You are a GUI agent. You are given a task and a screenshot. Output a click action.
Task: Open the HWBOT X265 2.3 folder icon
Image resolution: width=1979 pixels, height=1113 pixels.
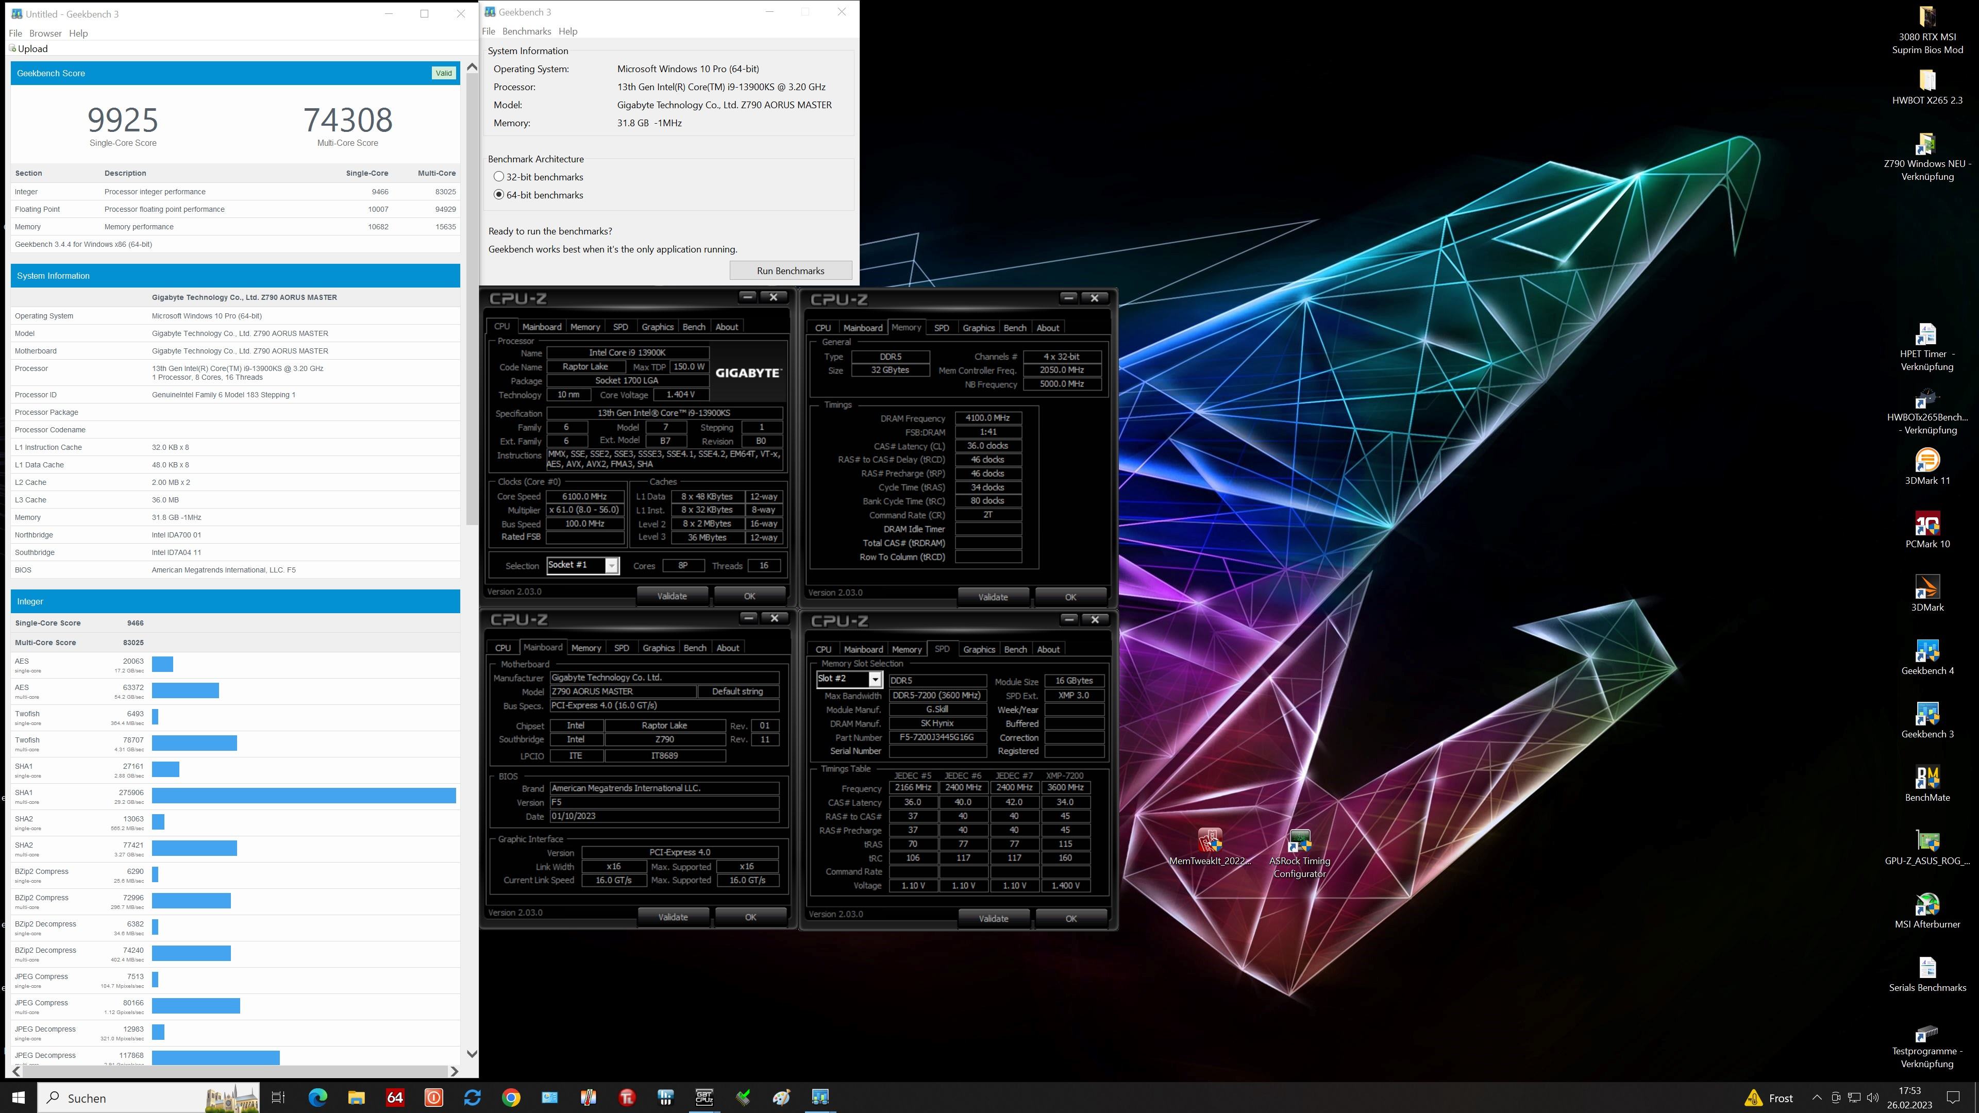[x=1927, y=86]
